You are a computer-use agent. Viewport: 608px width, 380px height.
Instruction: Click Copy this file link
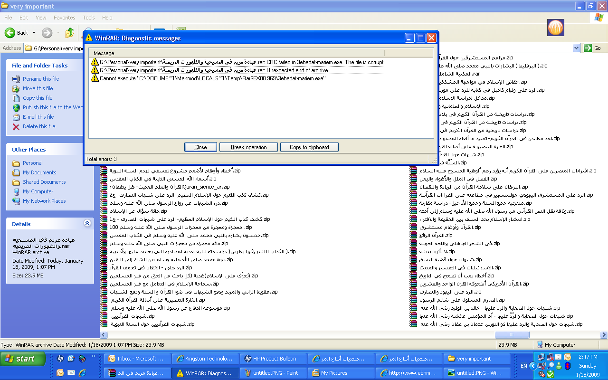(x=38, y=98)
